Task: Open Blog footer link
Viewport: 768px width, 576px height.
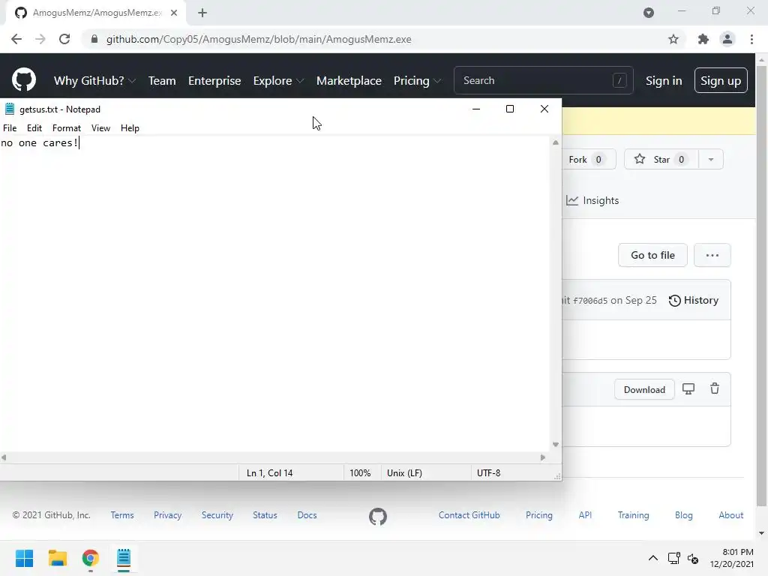Action: (684, 515)
